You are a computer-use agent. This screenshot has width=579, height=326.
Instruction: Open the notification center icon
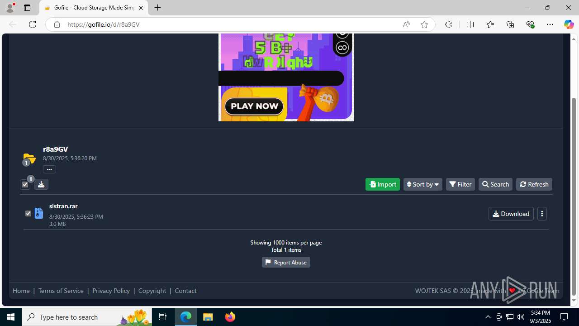[x=564, y=317]
